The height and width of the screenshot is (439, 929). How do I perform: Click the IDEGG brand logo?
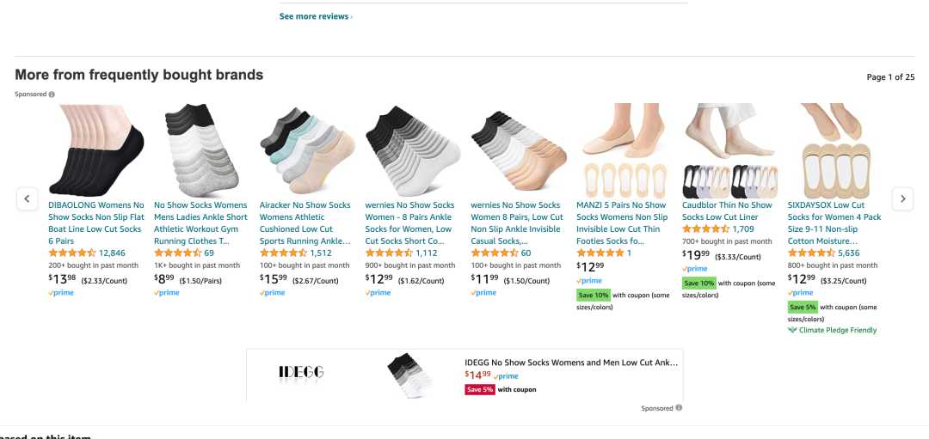[x=301, y=372]
